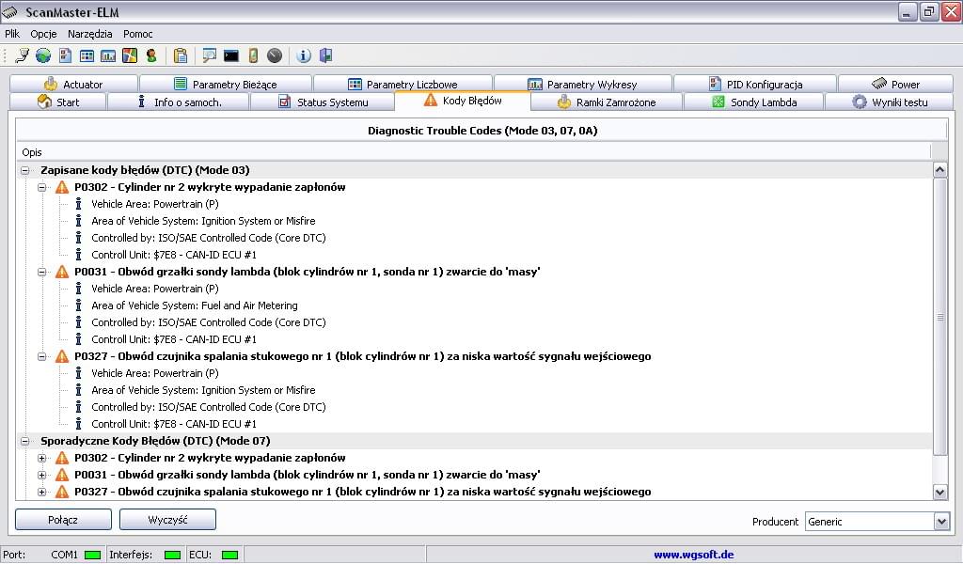Open the black terminal console icon
This screenshot has height=564, width=963.
(231, 55)
